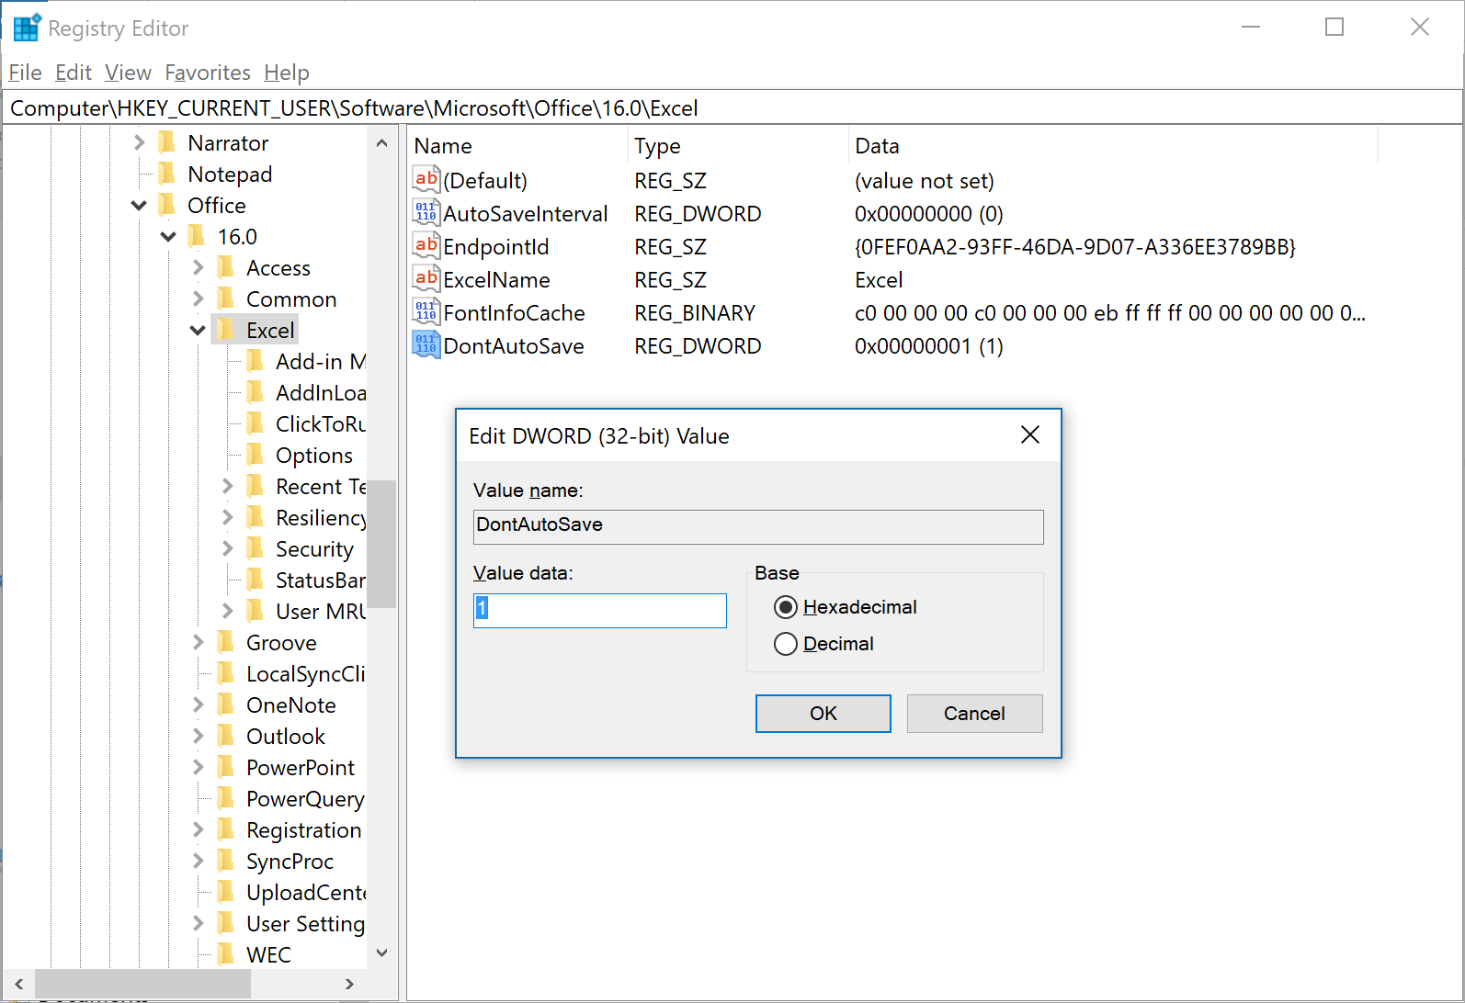The width and height of the screenshot is (1465, 1003).
Task: Click the Security folder icon
Action: click(256, 548)
